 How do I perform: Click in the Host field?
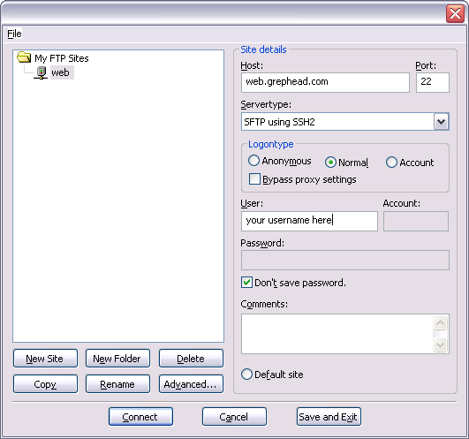[325, 82]
